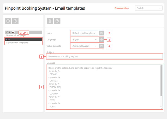Click the Name input field
167x119 pixels.
85,33
